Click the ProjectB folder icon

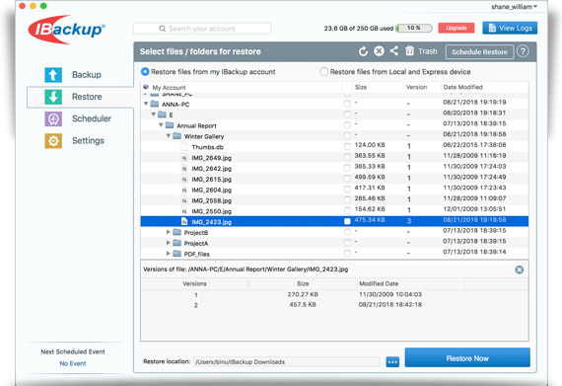(177, 232)
